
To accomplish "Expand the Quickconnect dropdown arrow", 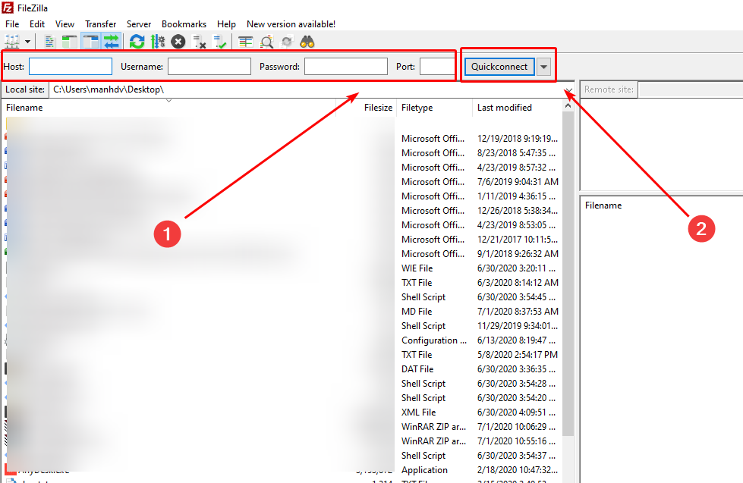I will coord(544,66).
